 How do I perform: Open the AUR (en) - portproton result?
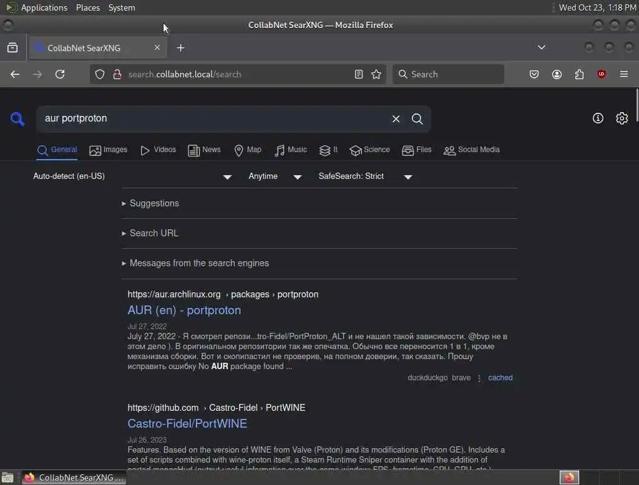tap(184, 310)
